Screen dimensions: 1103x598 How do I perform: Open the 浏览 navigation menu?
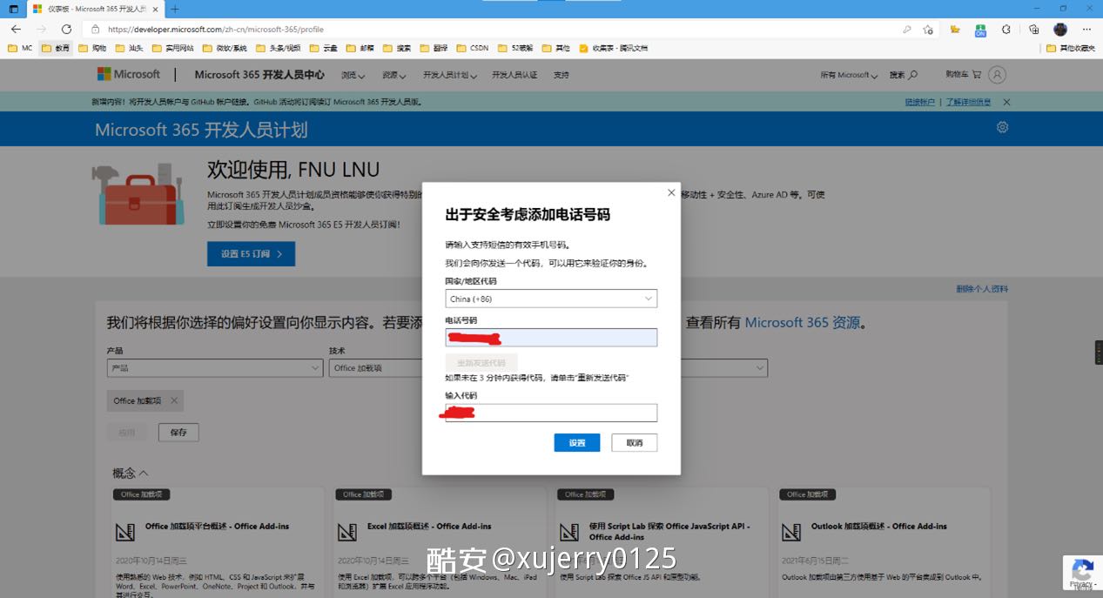point(353,75)
